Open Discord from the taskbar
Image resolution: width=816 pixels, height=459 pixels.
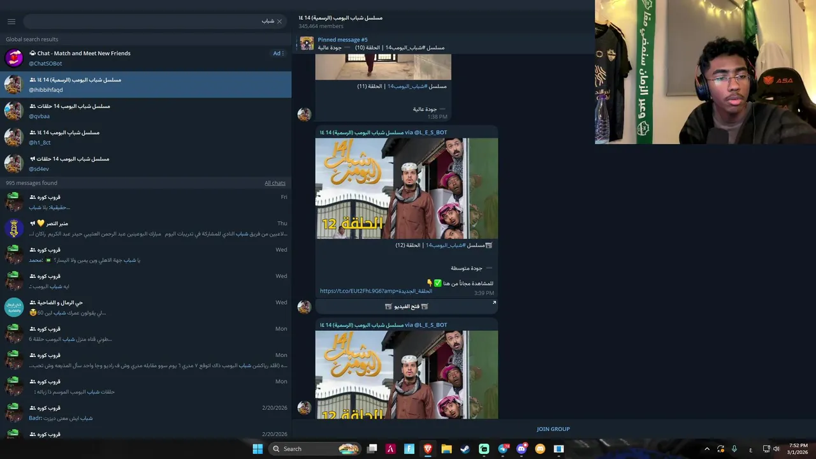[x=521, y=449]
